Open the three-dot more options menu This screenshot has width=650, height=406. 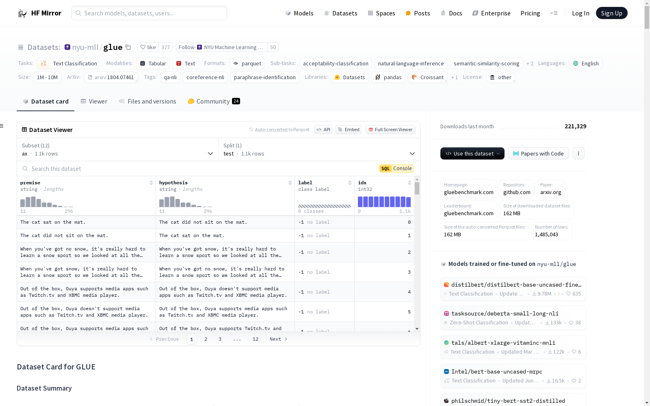pos(578,153)
